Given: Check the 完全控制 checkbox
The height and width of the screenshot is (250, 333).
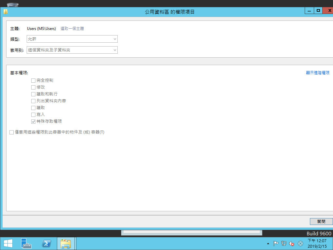Looking at the screenshot, I should (x=33, y=81).
